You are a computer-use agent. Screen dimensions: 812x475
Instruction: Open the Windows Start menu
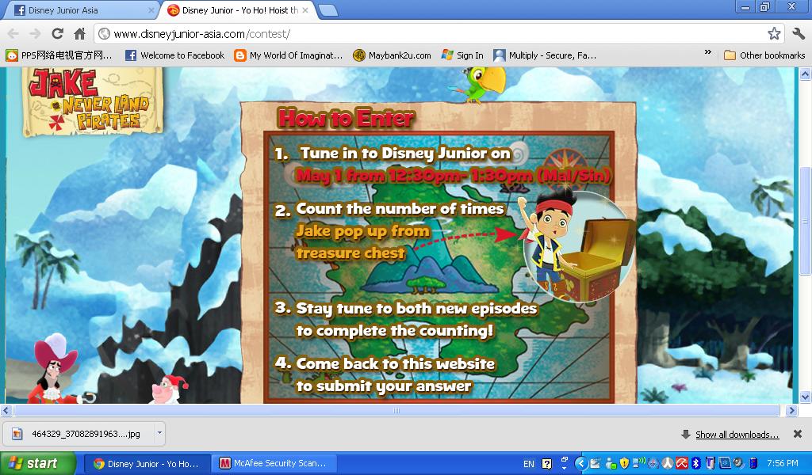(x=38, y=464)
